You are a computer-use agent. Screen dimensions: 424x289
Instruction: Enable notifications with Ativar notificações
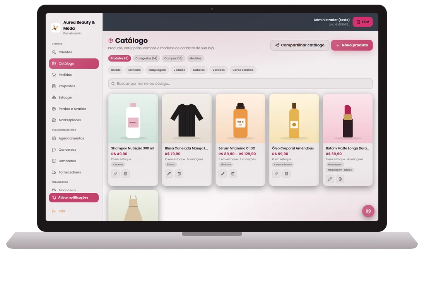pyautogui.click(x=74, y=197)
